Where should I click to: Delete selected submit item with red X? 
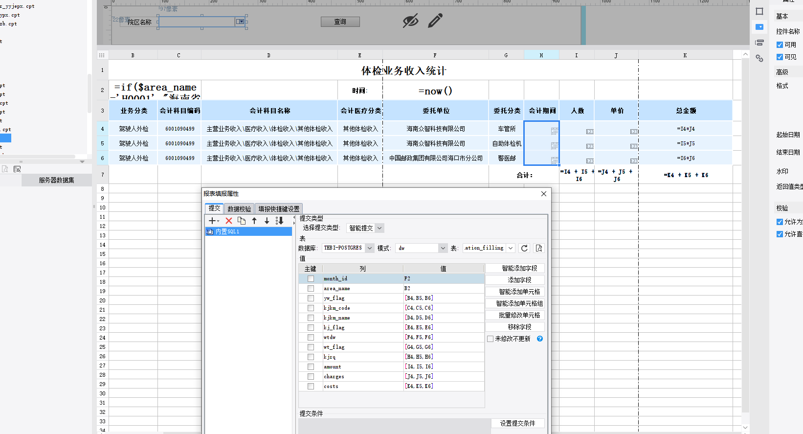click(x=229, y=221)
